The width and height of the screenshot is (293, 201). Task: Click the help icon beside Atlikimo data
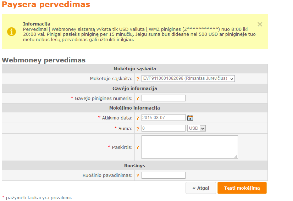point(138,118)
